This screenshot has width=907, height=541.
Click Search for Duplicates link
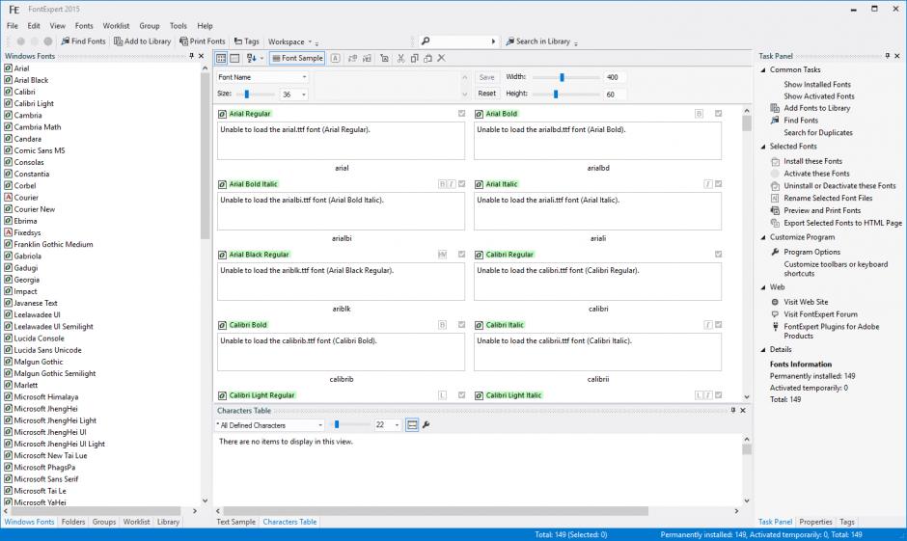pos(818,132)
